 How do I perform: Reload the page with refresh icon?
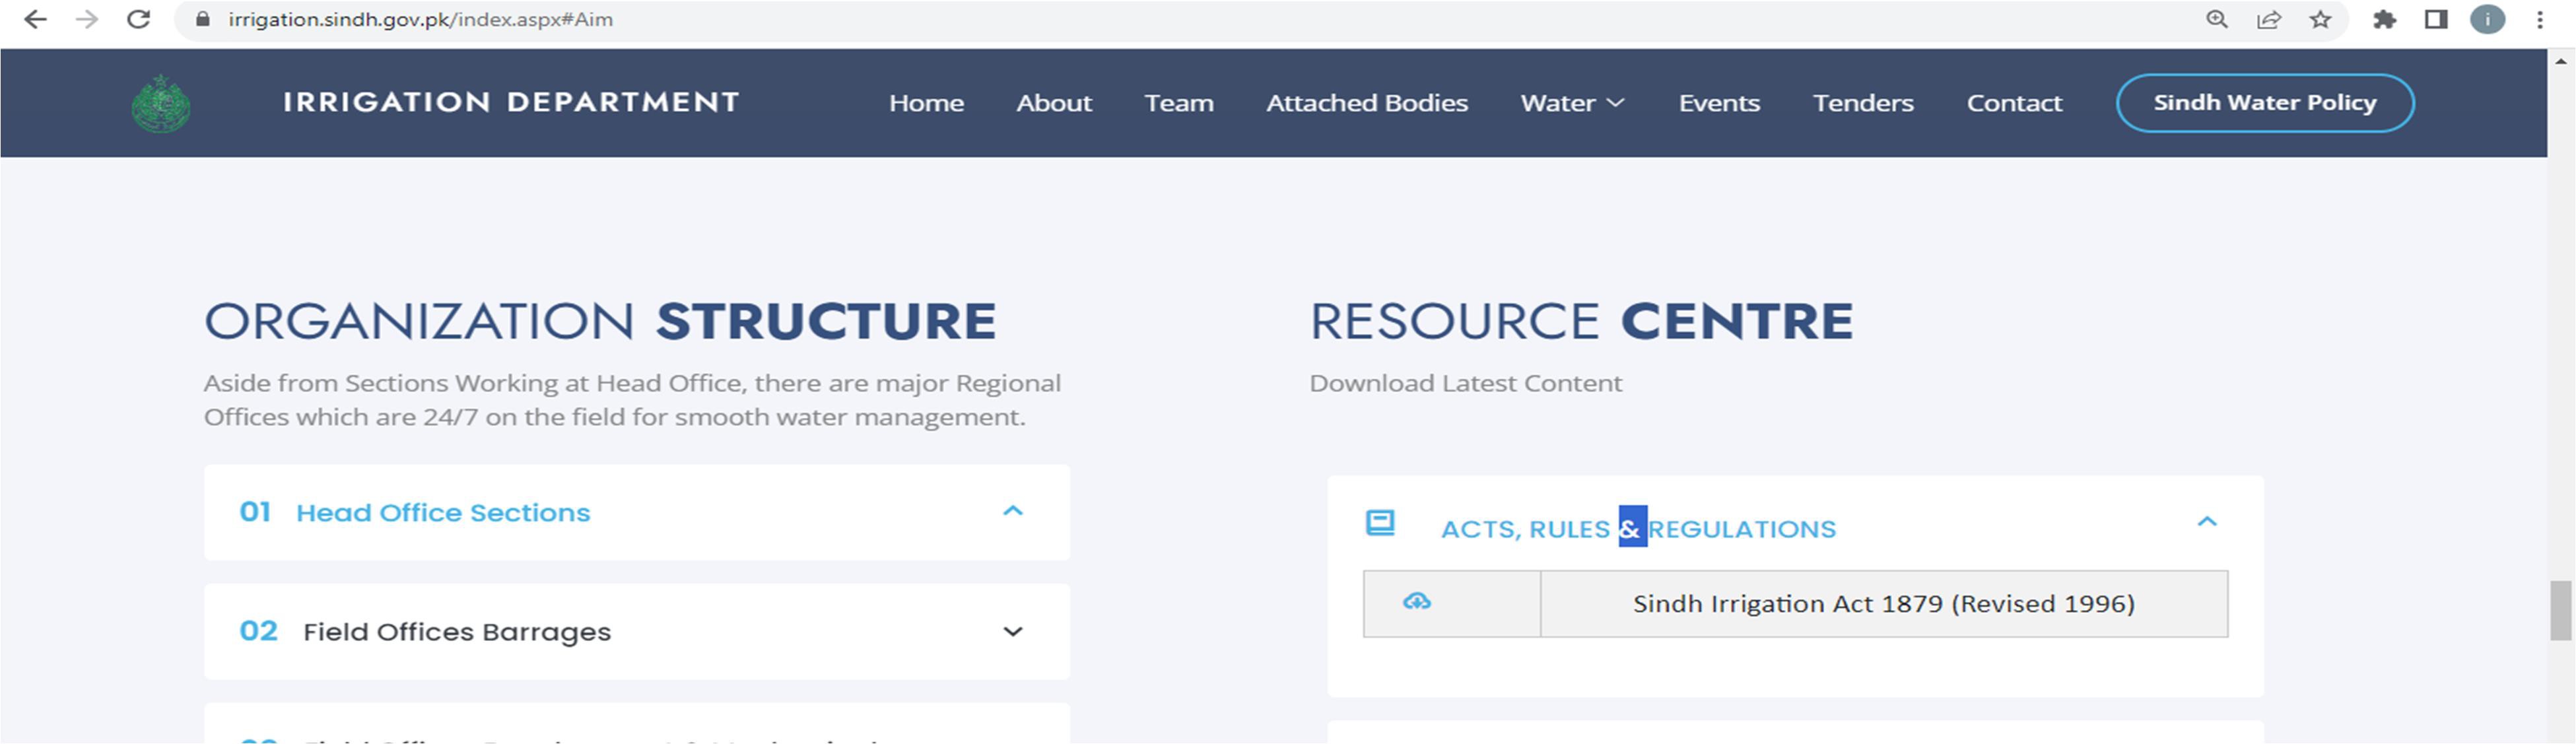pos(138,20)
